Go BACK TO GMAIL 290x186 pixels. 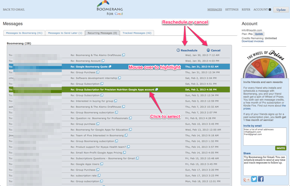[x=14, y=10]
